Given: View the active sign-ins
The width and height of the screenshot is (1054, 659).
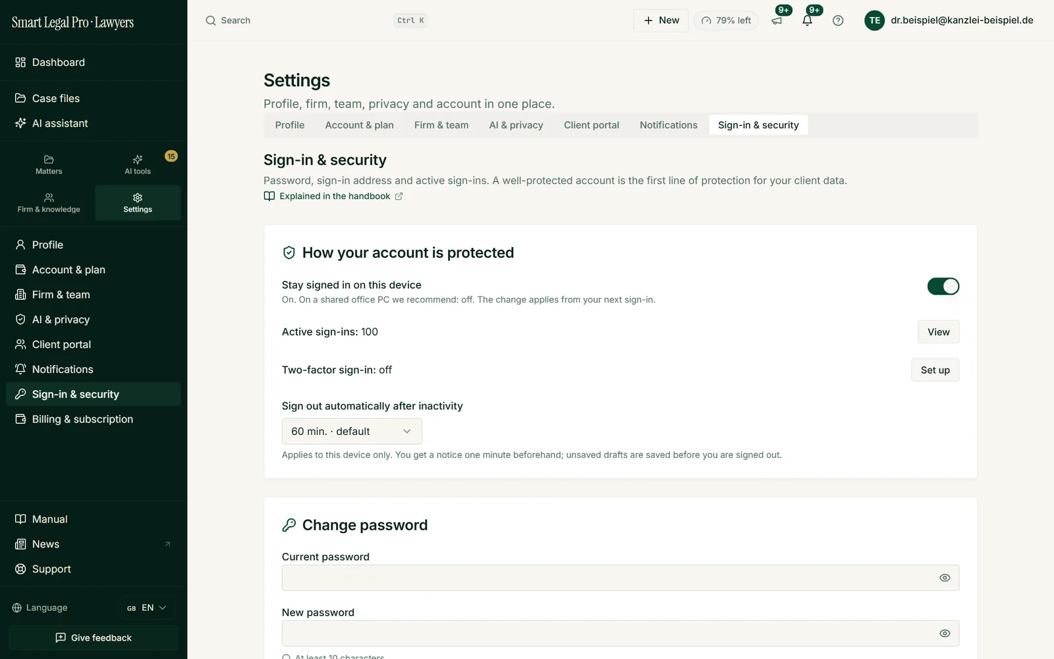Looking at the screenshot, I should pyautogui.click(x=939, y=332).
